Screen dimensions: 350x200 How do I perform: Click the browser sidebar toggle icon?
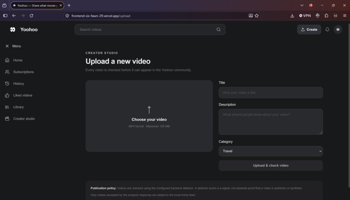(x=5, y=16)
